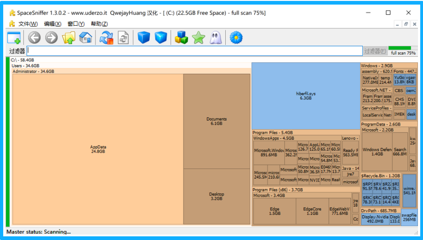
Task: Click the 'Program Files (x86) - 3.7GB' header
Action: click(278, 190)
